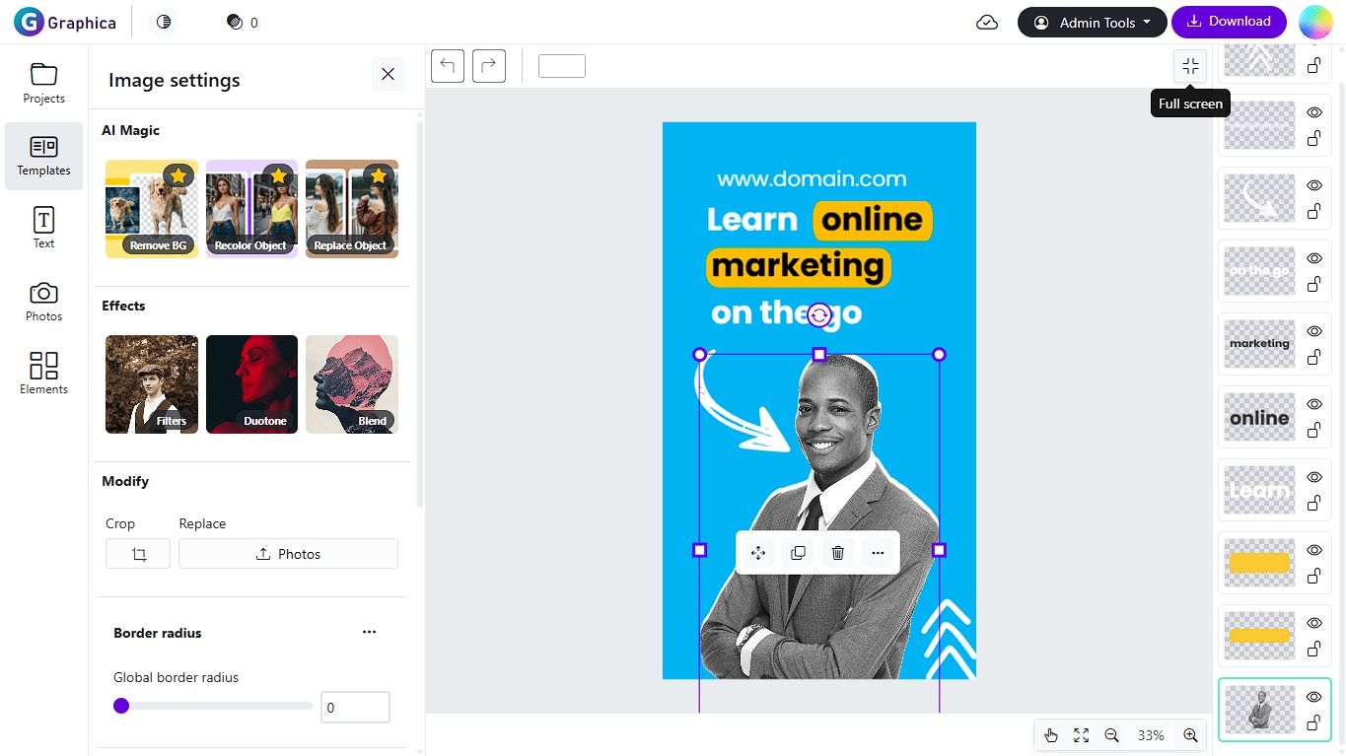
Task: Click the Download button
Action: pyautogui.click(x=1229, y=22)
